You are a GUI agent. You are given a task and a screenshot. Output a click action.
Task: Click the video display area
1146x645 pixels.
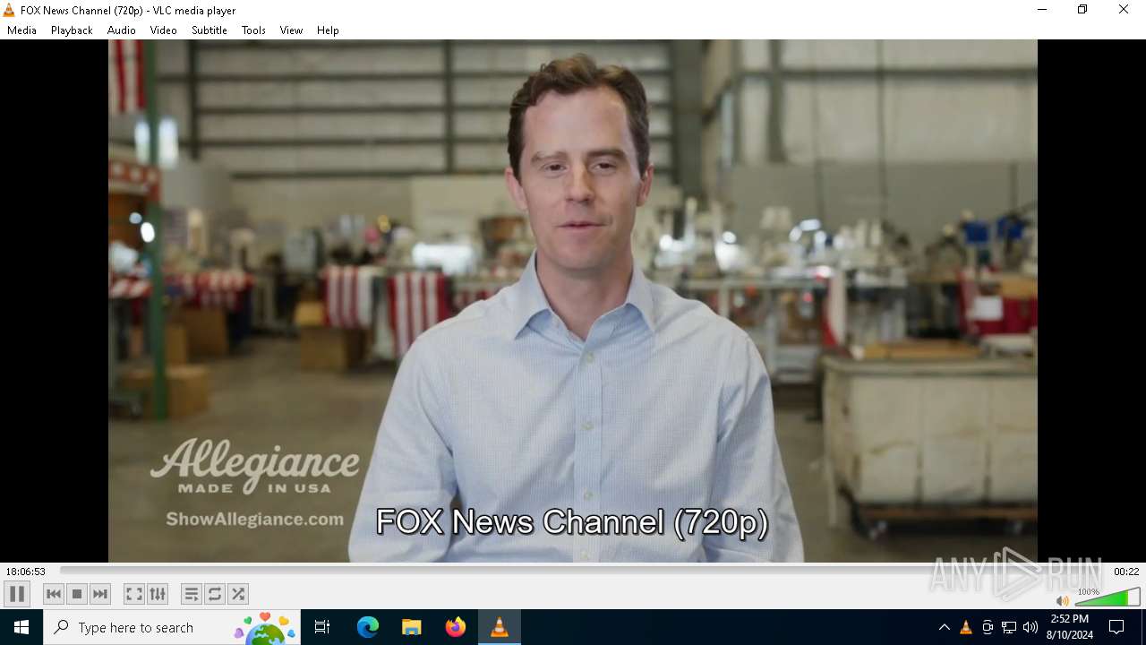[573, 301]
